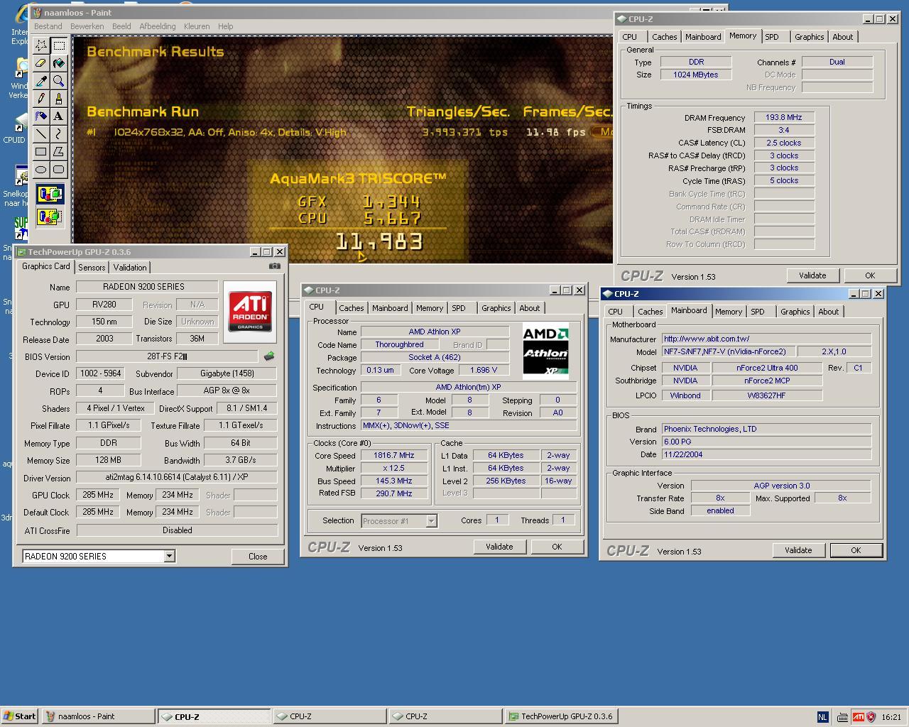Viewport: 909px width, 727px height.
Task: Click the Close button in GPU-Z
Action: coord(258,557)
